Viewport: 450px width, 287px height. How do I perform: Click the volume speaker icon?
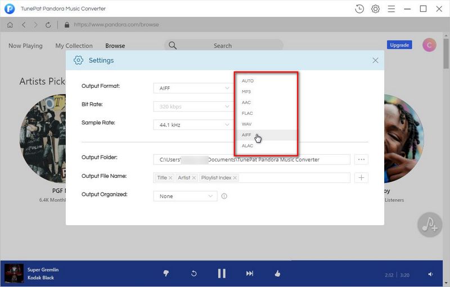431,275
